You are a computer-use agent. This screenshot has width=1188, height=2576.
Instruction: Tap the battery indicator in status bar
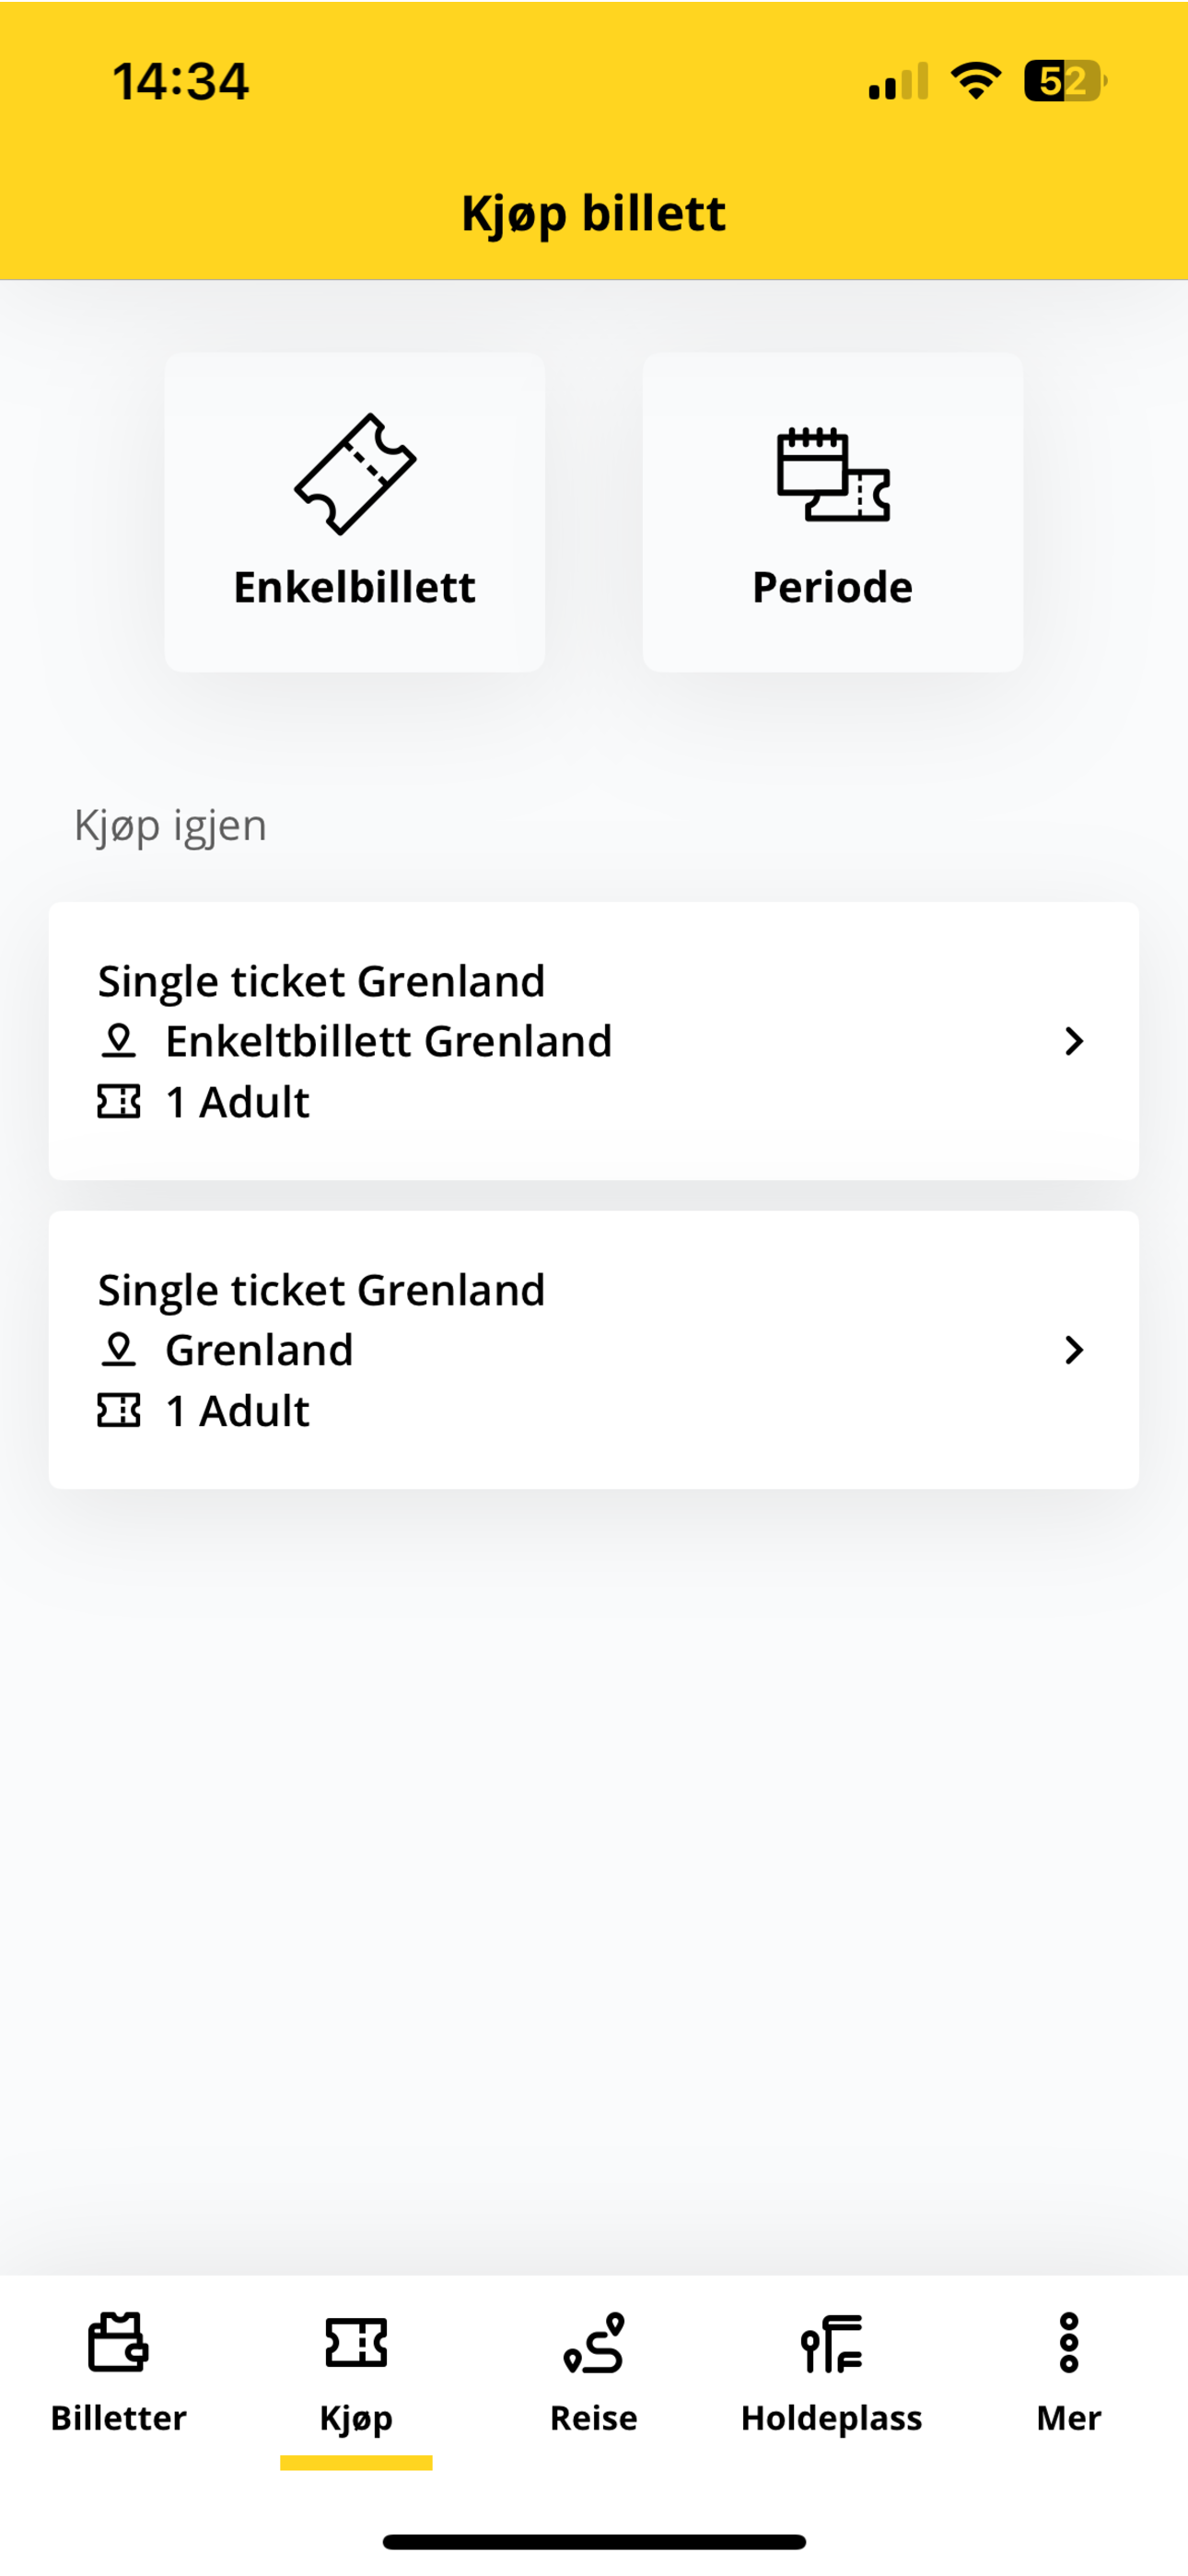point(1065,81)
